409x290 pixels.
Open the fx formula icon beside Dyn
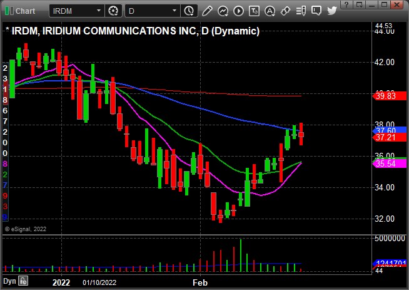pos(23,281)
